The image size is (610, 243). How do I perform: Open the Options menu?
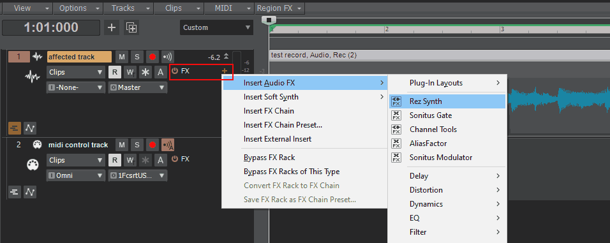tap(78, 8)
